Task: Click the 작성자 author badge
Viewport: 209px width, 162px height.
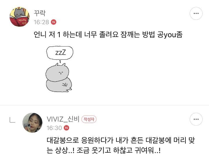Action: 89,119
